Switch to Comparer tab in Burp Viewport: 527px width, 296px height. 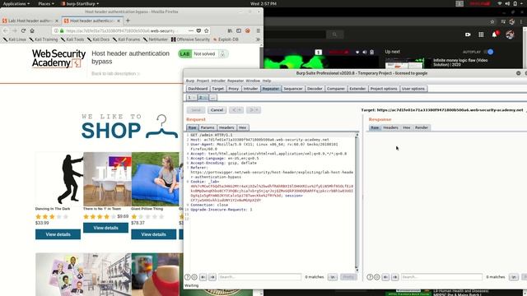tap(336, 89)
